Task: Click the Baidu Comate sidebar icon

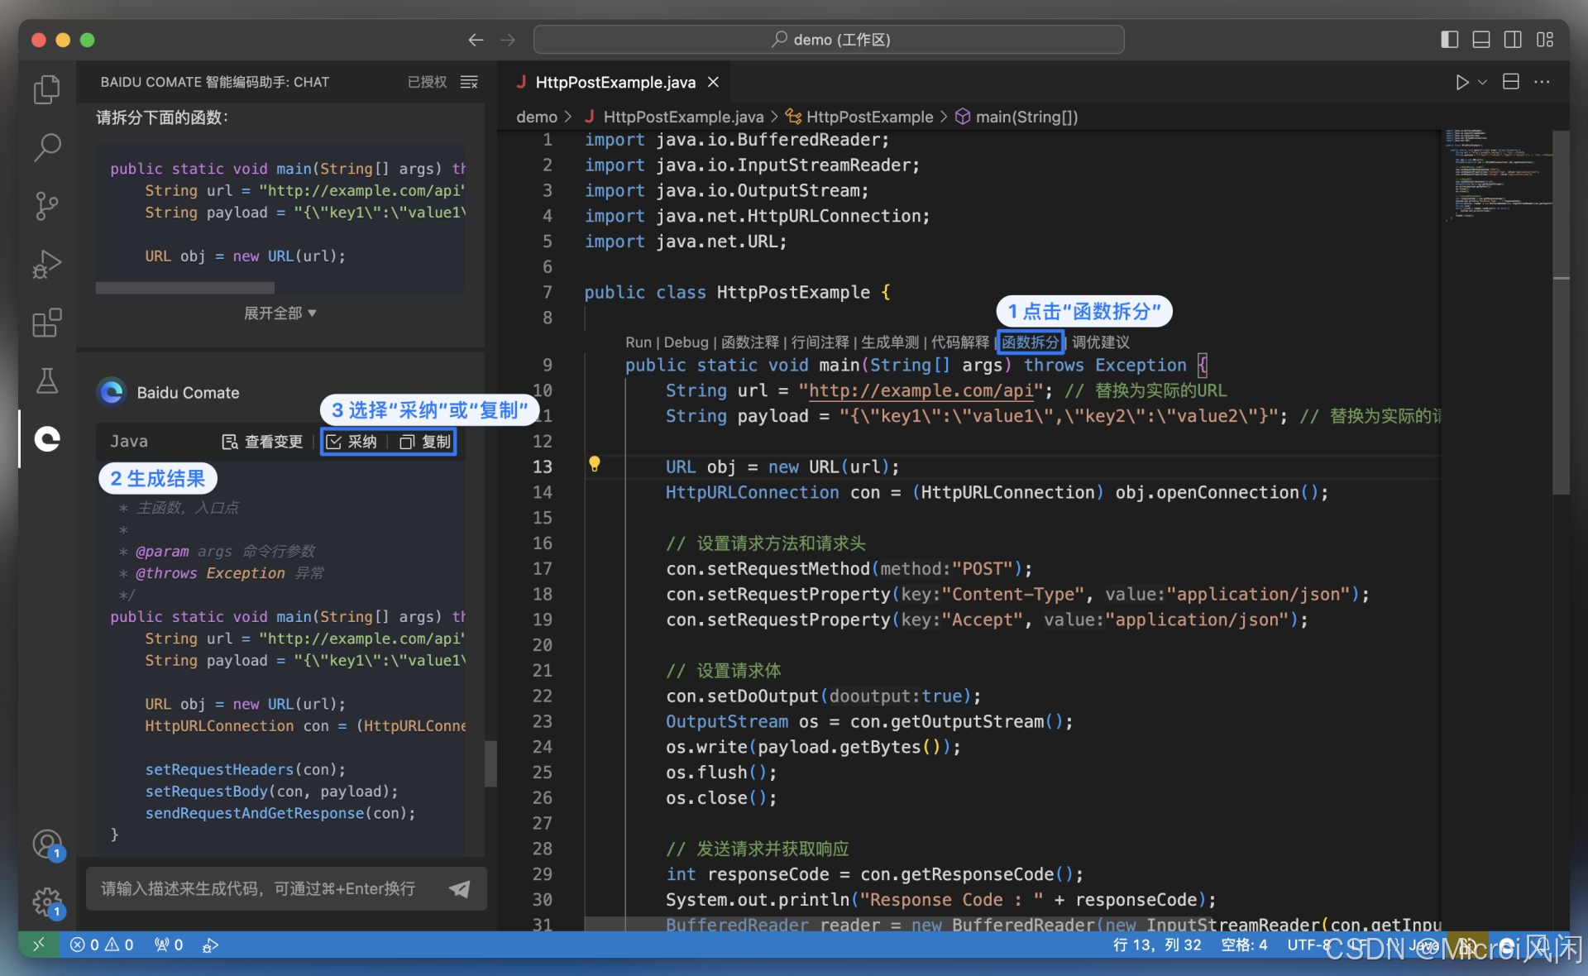Action: (x=47, y=438)
